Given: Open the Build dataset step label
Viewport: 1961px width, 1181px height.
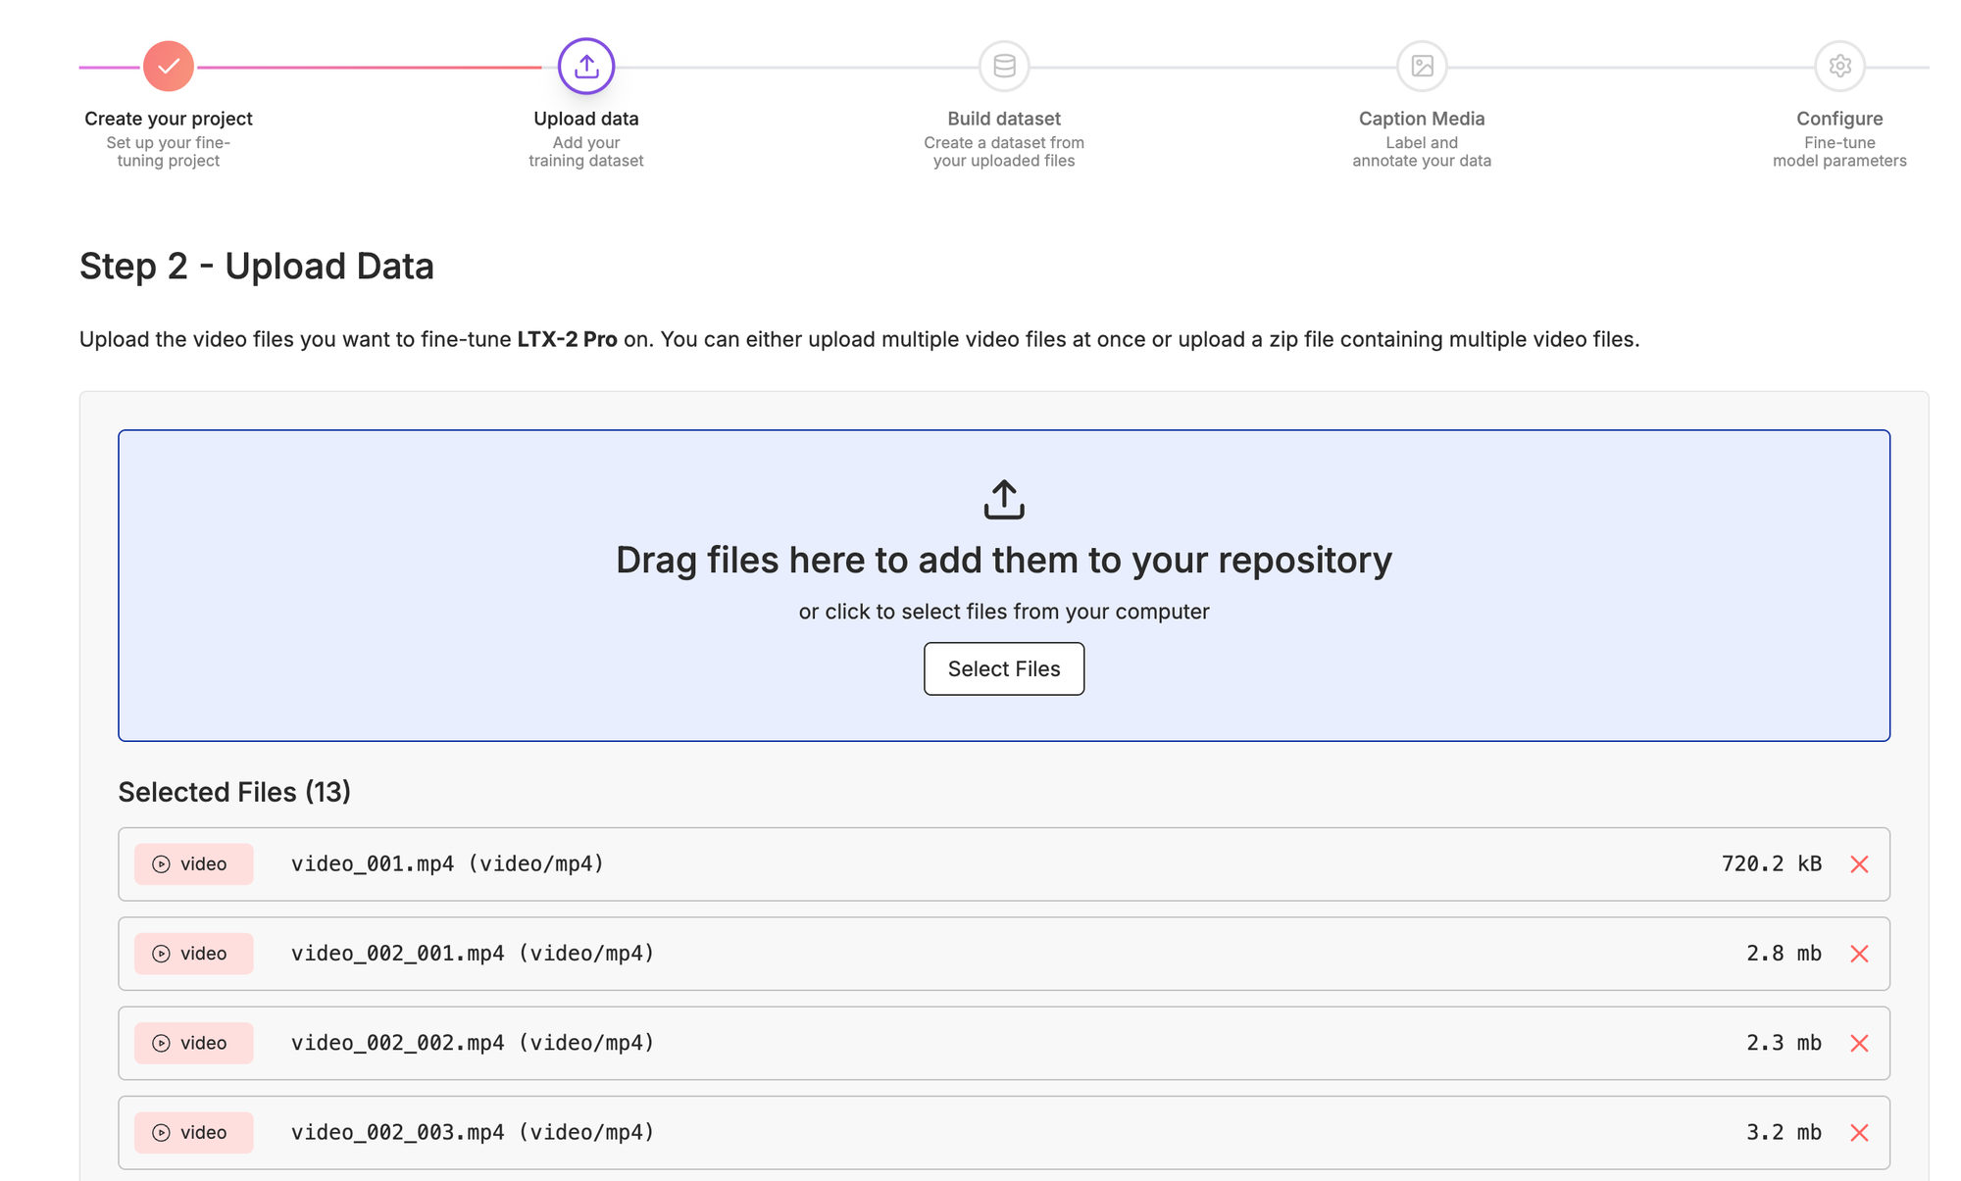Looking at the screenshot, I should click(x=1004, y=119).
